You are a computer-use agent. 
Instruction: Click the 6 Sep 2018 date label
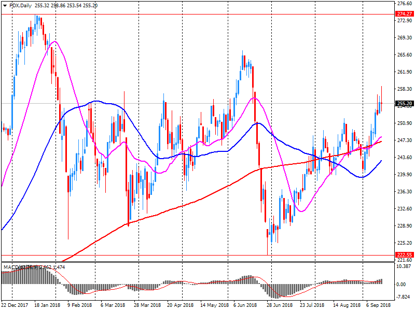(379, 305)
